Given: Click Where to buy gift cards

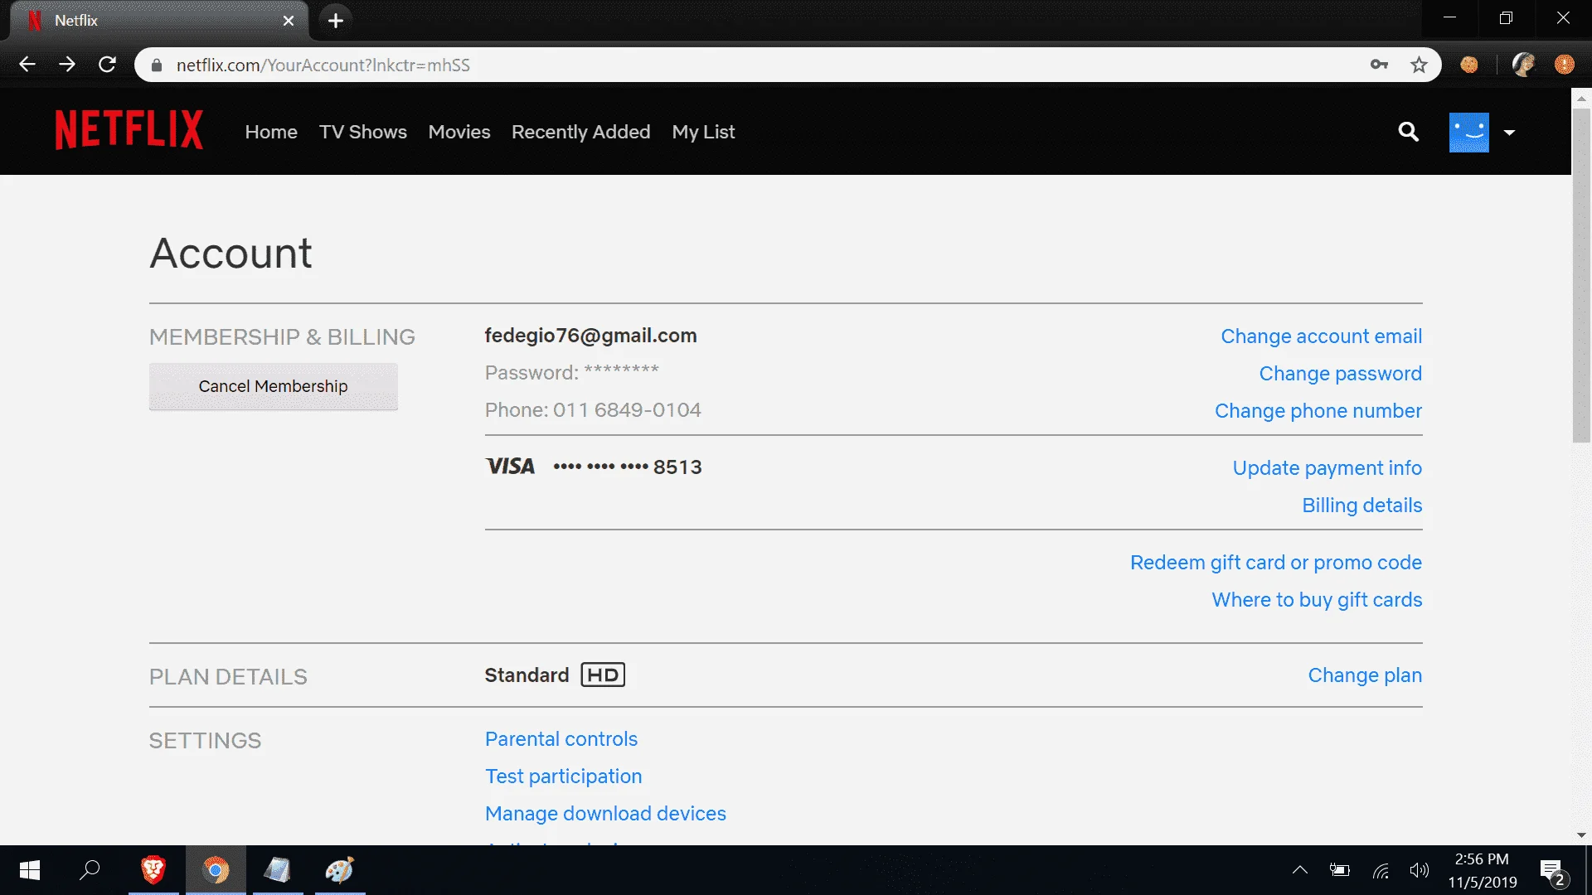Looking at the screenshot, I should (x=1318, y=600).
